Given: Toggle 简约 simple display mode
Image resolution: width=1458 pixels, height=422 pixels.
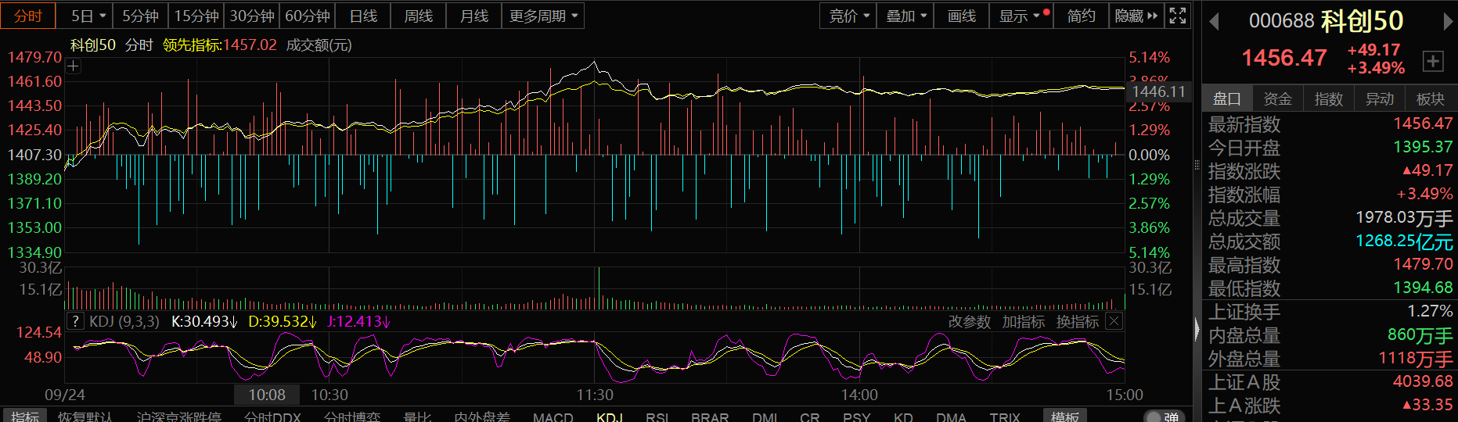Looking at the screenshot, I should tap(1081, 16).
